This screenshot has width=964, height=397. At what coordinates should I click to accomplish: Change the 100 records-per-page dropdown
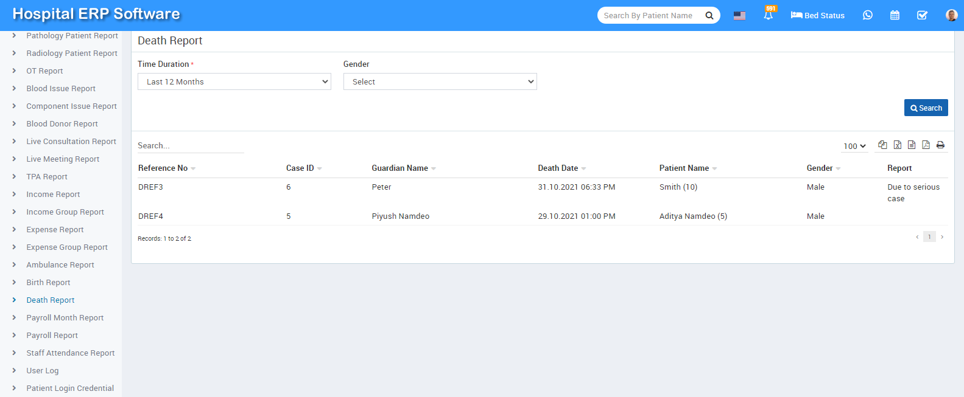pyautogui.click(x=854, y=146)
